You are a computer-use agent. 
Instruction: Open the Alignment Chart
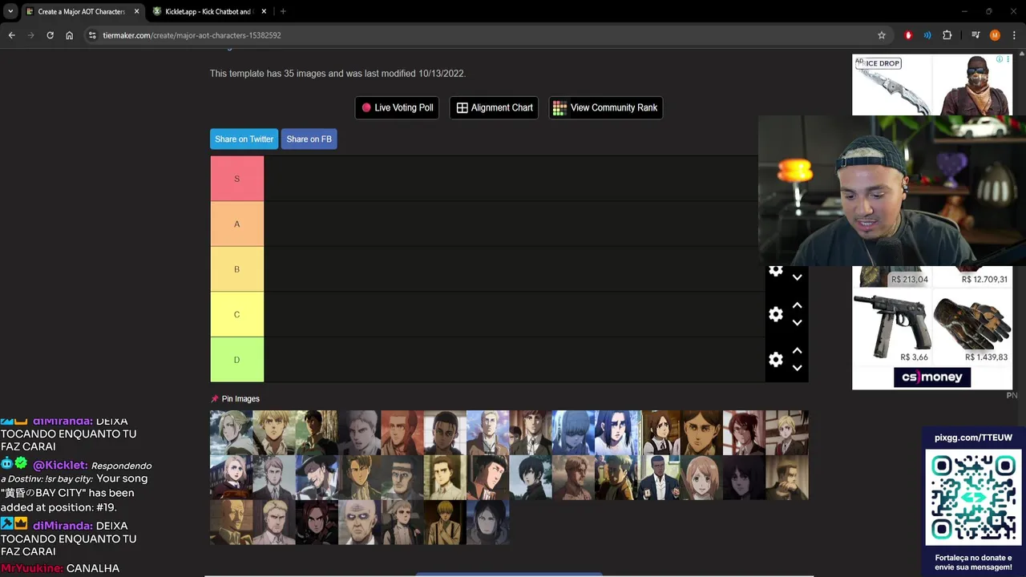[x=493, y=107]
